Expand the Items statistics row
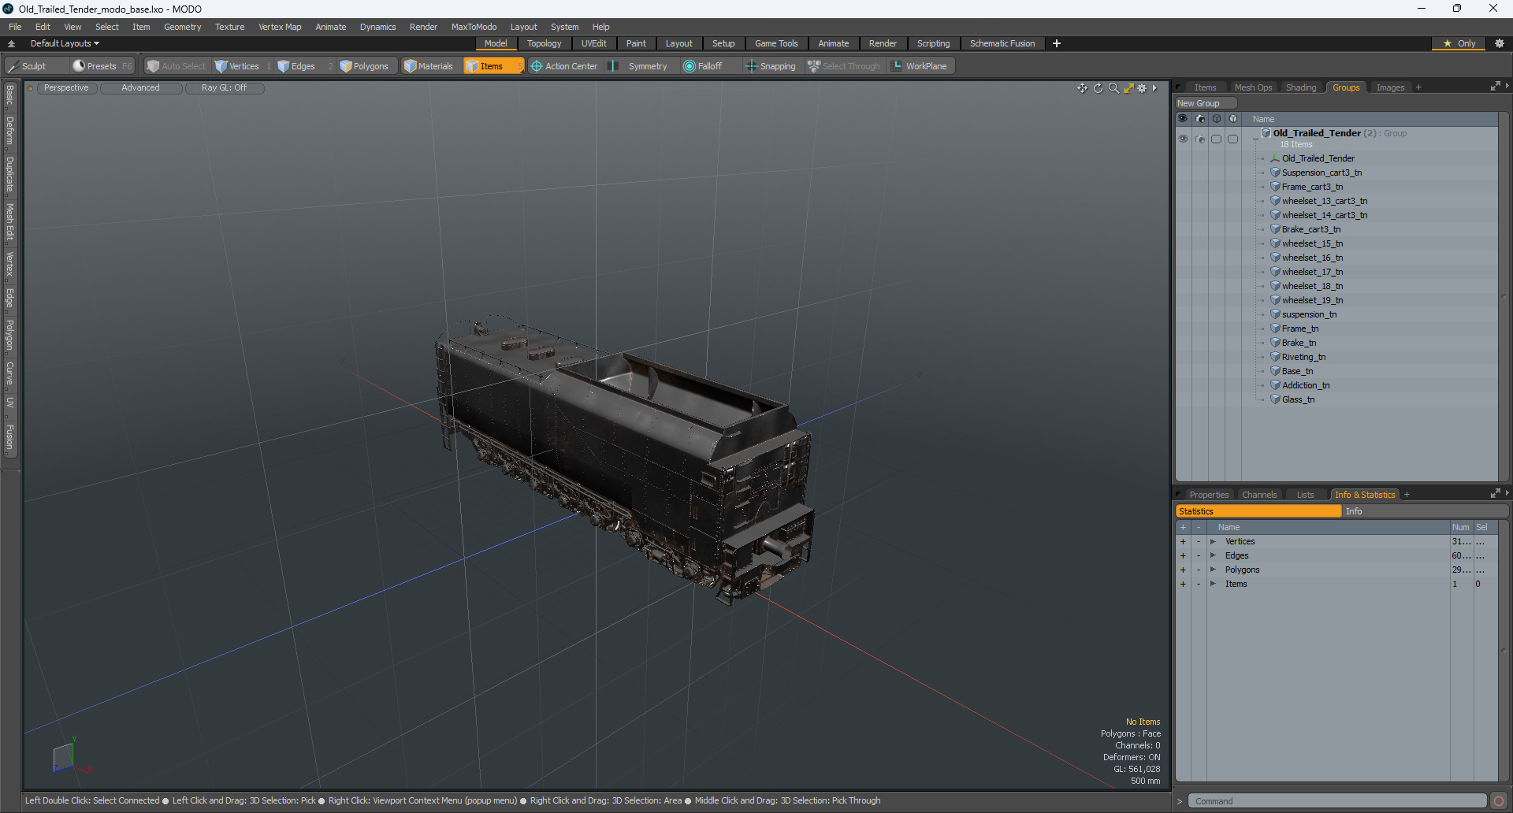The height and width of the screenshot is (813, 1513). [x=1214, y=584]
